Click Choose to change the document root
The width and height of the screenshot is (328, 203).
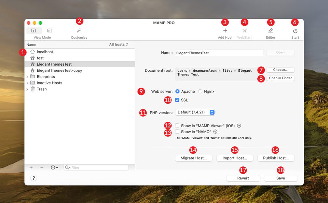(x=280, y=70)
